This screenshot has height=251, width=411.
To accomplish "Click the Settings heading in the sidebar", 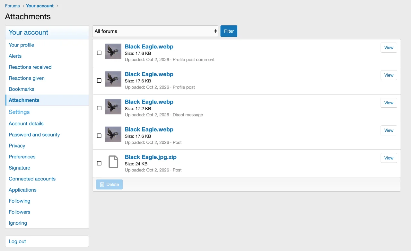I will pyautogui.click(x=19, y=112).
